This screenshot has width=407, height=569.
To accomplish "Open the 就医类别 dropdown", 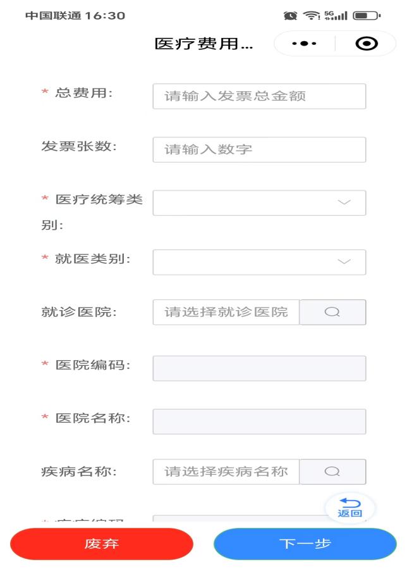I will [x=259, y=261].
